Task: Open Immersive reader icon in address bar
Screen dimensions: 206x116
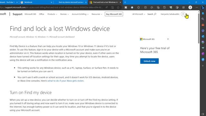Action: (x=112, y=7)
